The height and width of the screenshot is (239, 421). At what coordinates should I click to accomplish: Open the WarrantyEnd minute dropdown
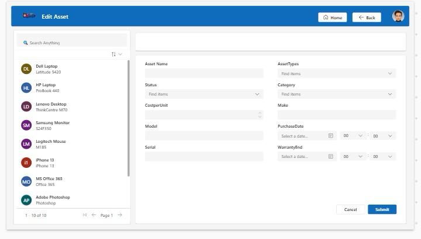point(382,156)
